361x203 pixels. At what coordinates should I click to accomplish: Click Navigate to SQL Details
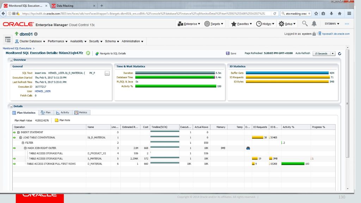coord(110,54)
